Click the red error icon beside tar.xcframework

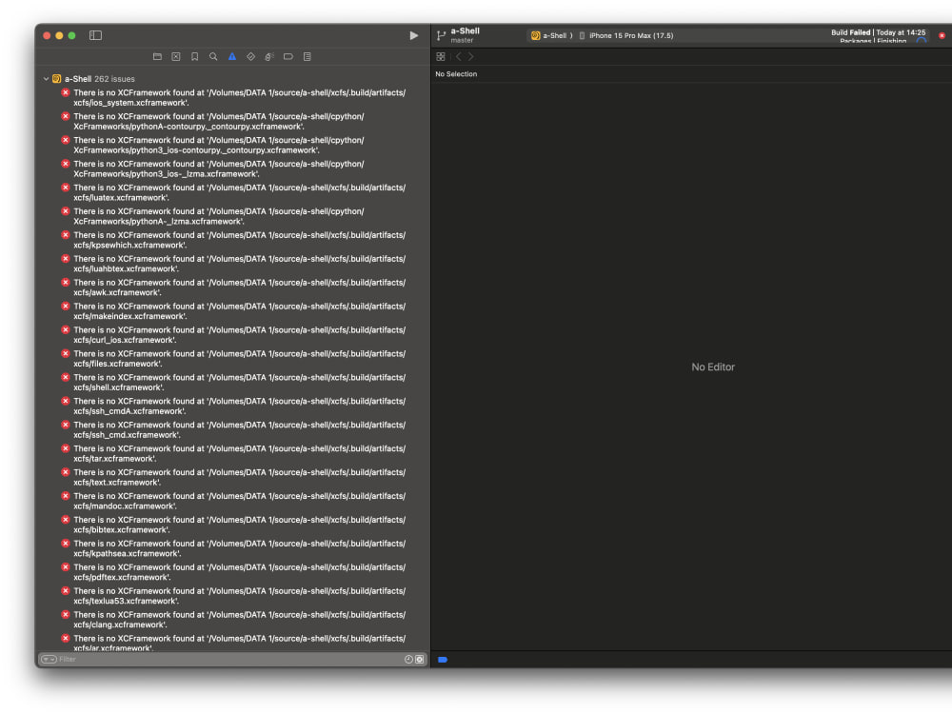[x=66, y=448]
